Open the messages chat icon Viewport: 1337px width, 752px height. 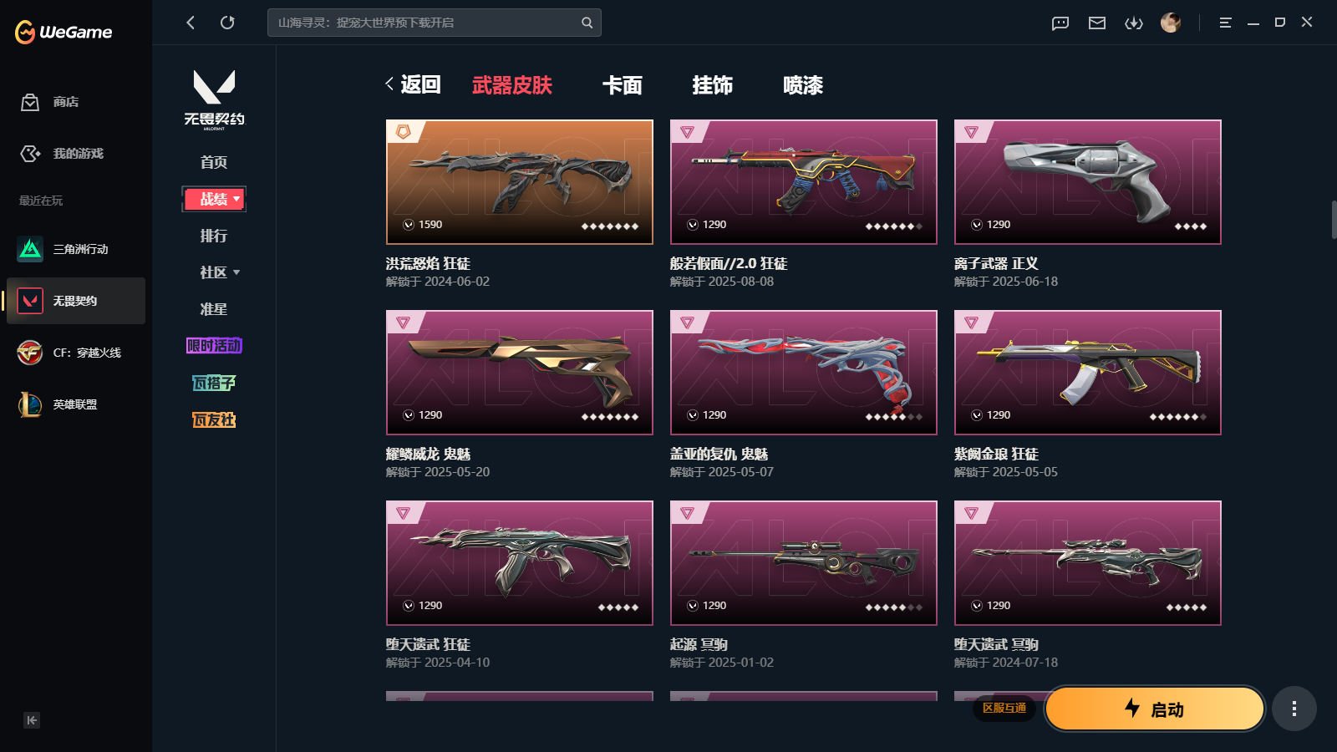1060,23
